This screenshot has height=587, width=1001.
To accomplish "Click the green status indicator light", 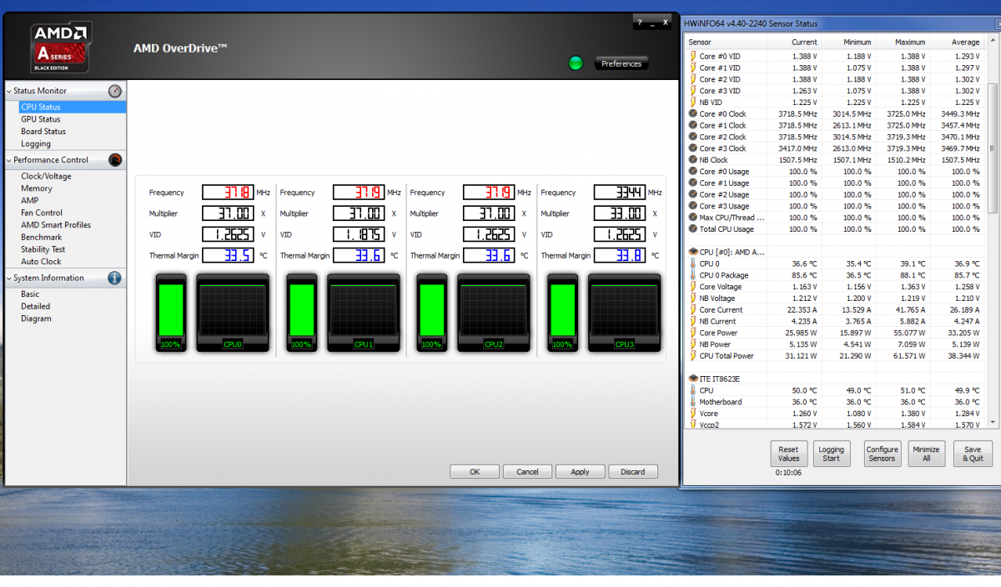I will click(x=575, y=63).
